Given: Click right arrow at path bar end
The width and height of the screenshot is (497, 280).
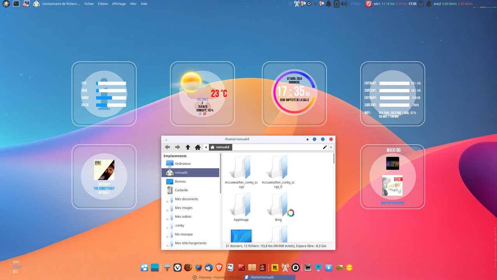Looking at the screenshot, I should 331,147.
